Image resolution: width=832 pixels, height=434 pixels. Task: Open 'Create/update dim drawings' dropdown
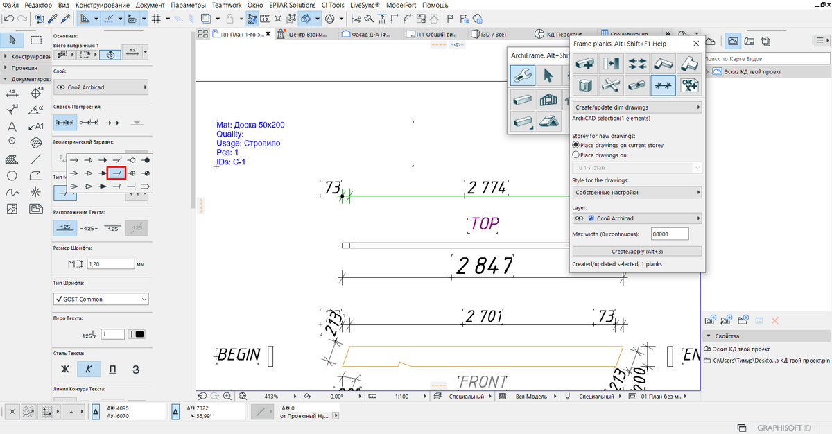(636, 107)
